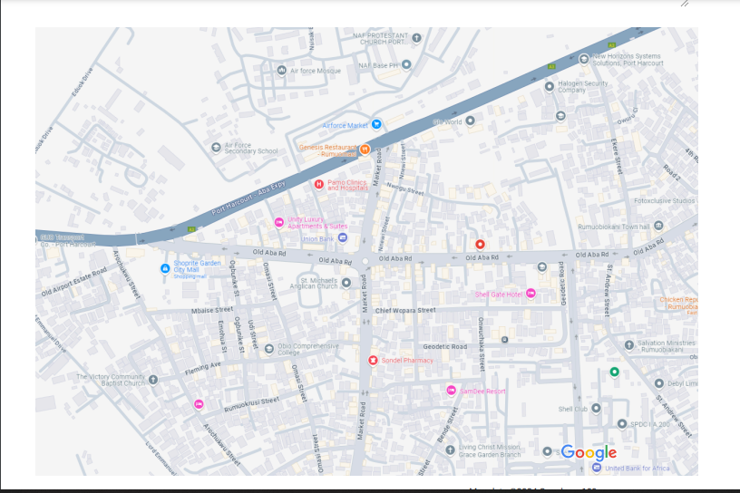Select the Halogen Security Company label

point(582,87)
